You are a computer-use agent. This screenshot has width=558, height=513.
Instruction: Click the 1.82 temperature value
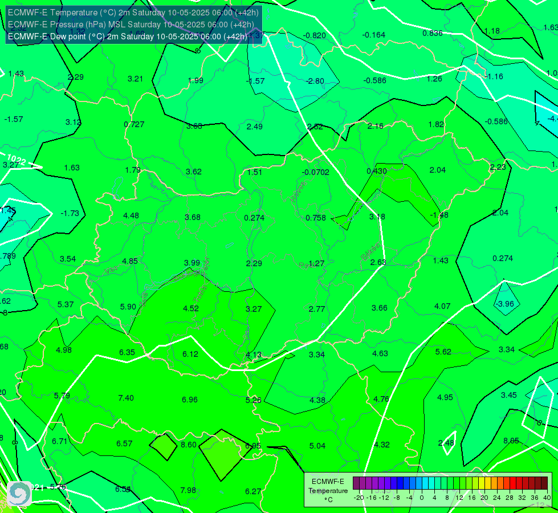(x=436, y=124)
